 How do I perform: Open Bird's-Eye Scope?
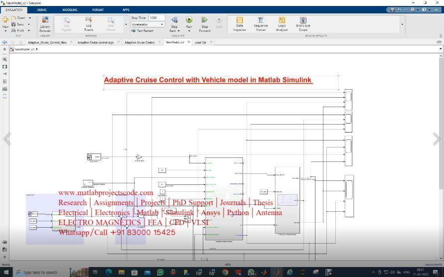(303, 23)
